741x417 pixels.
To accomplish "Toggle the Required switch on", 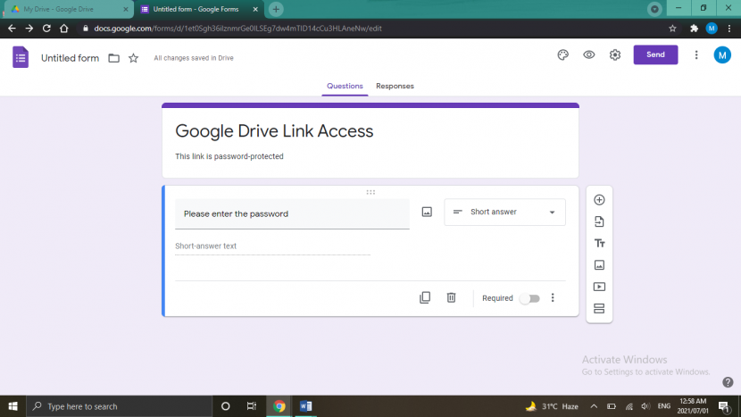I will (x=529, y=298).
